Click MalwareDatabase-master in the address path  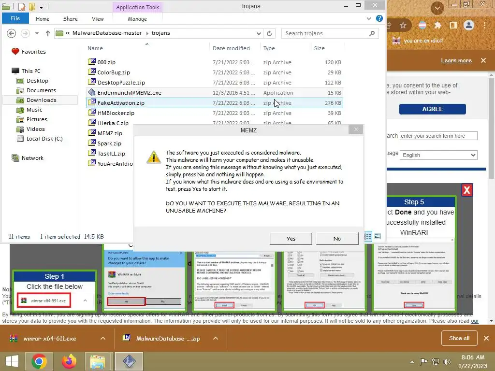point(107,33)
